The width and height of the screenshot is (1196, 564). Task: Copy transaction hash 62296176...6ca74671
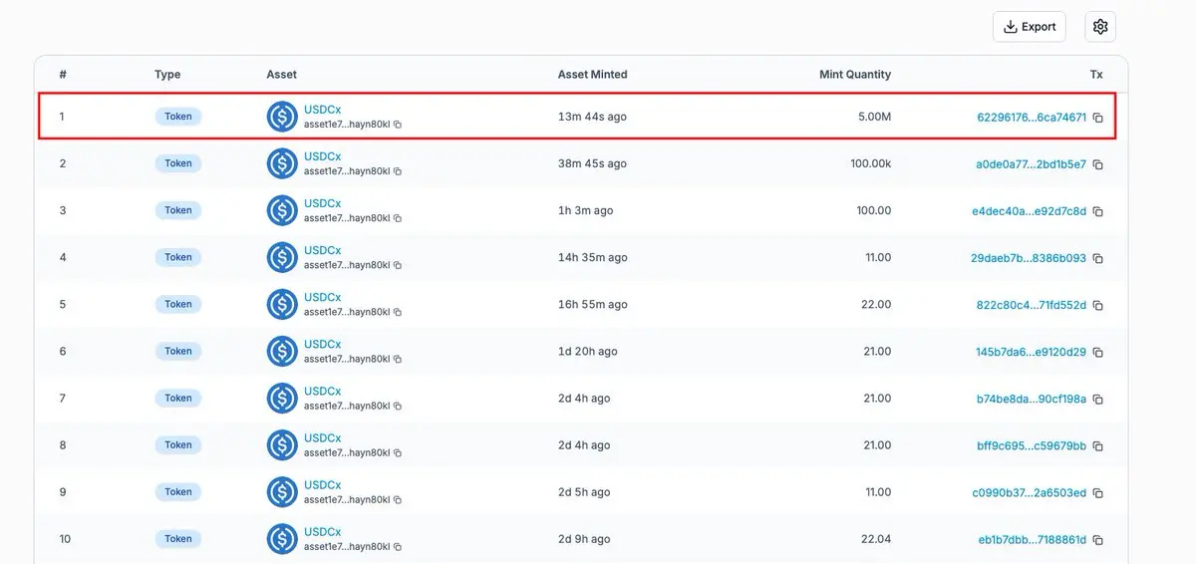click(1097, 118)
